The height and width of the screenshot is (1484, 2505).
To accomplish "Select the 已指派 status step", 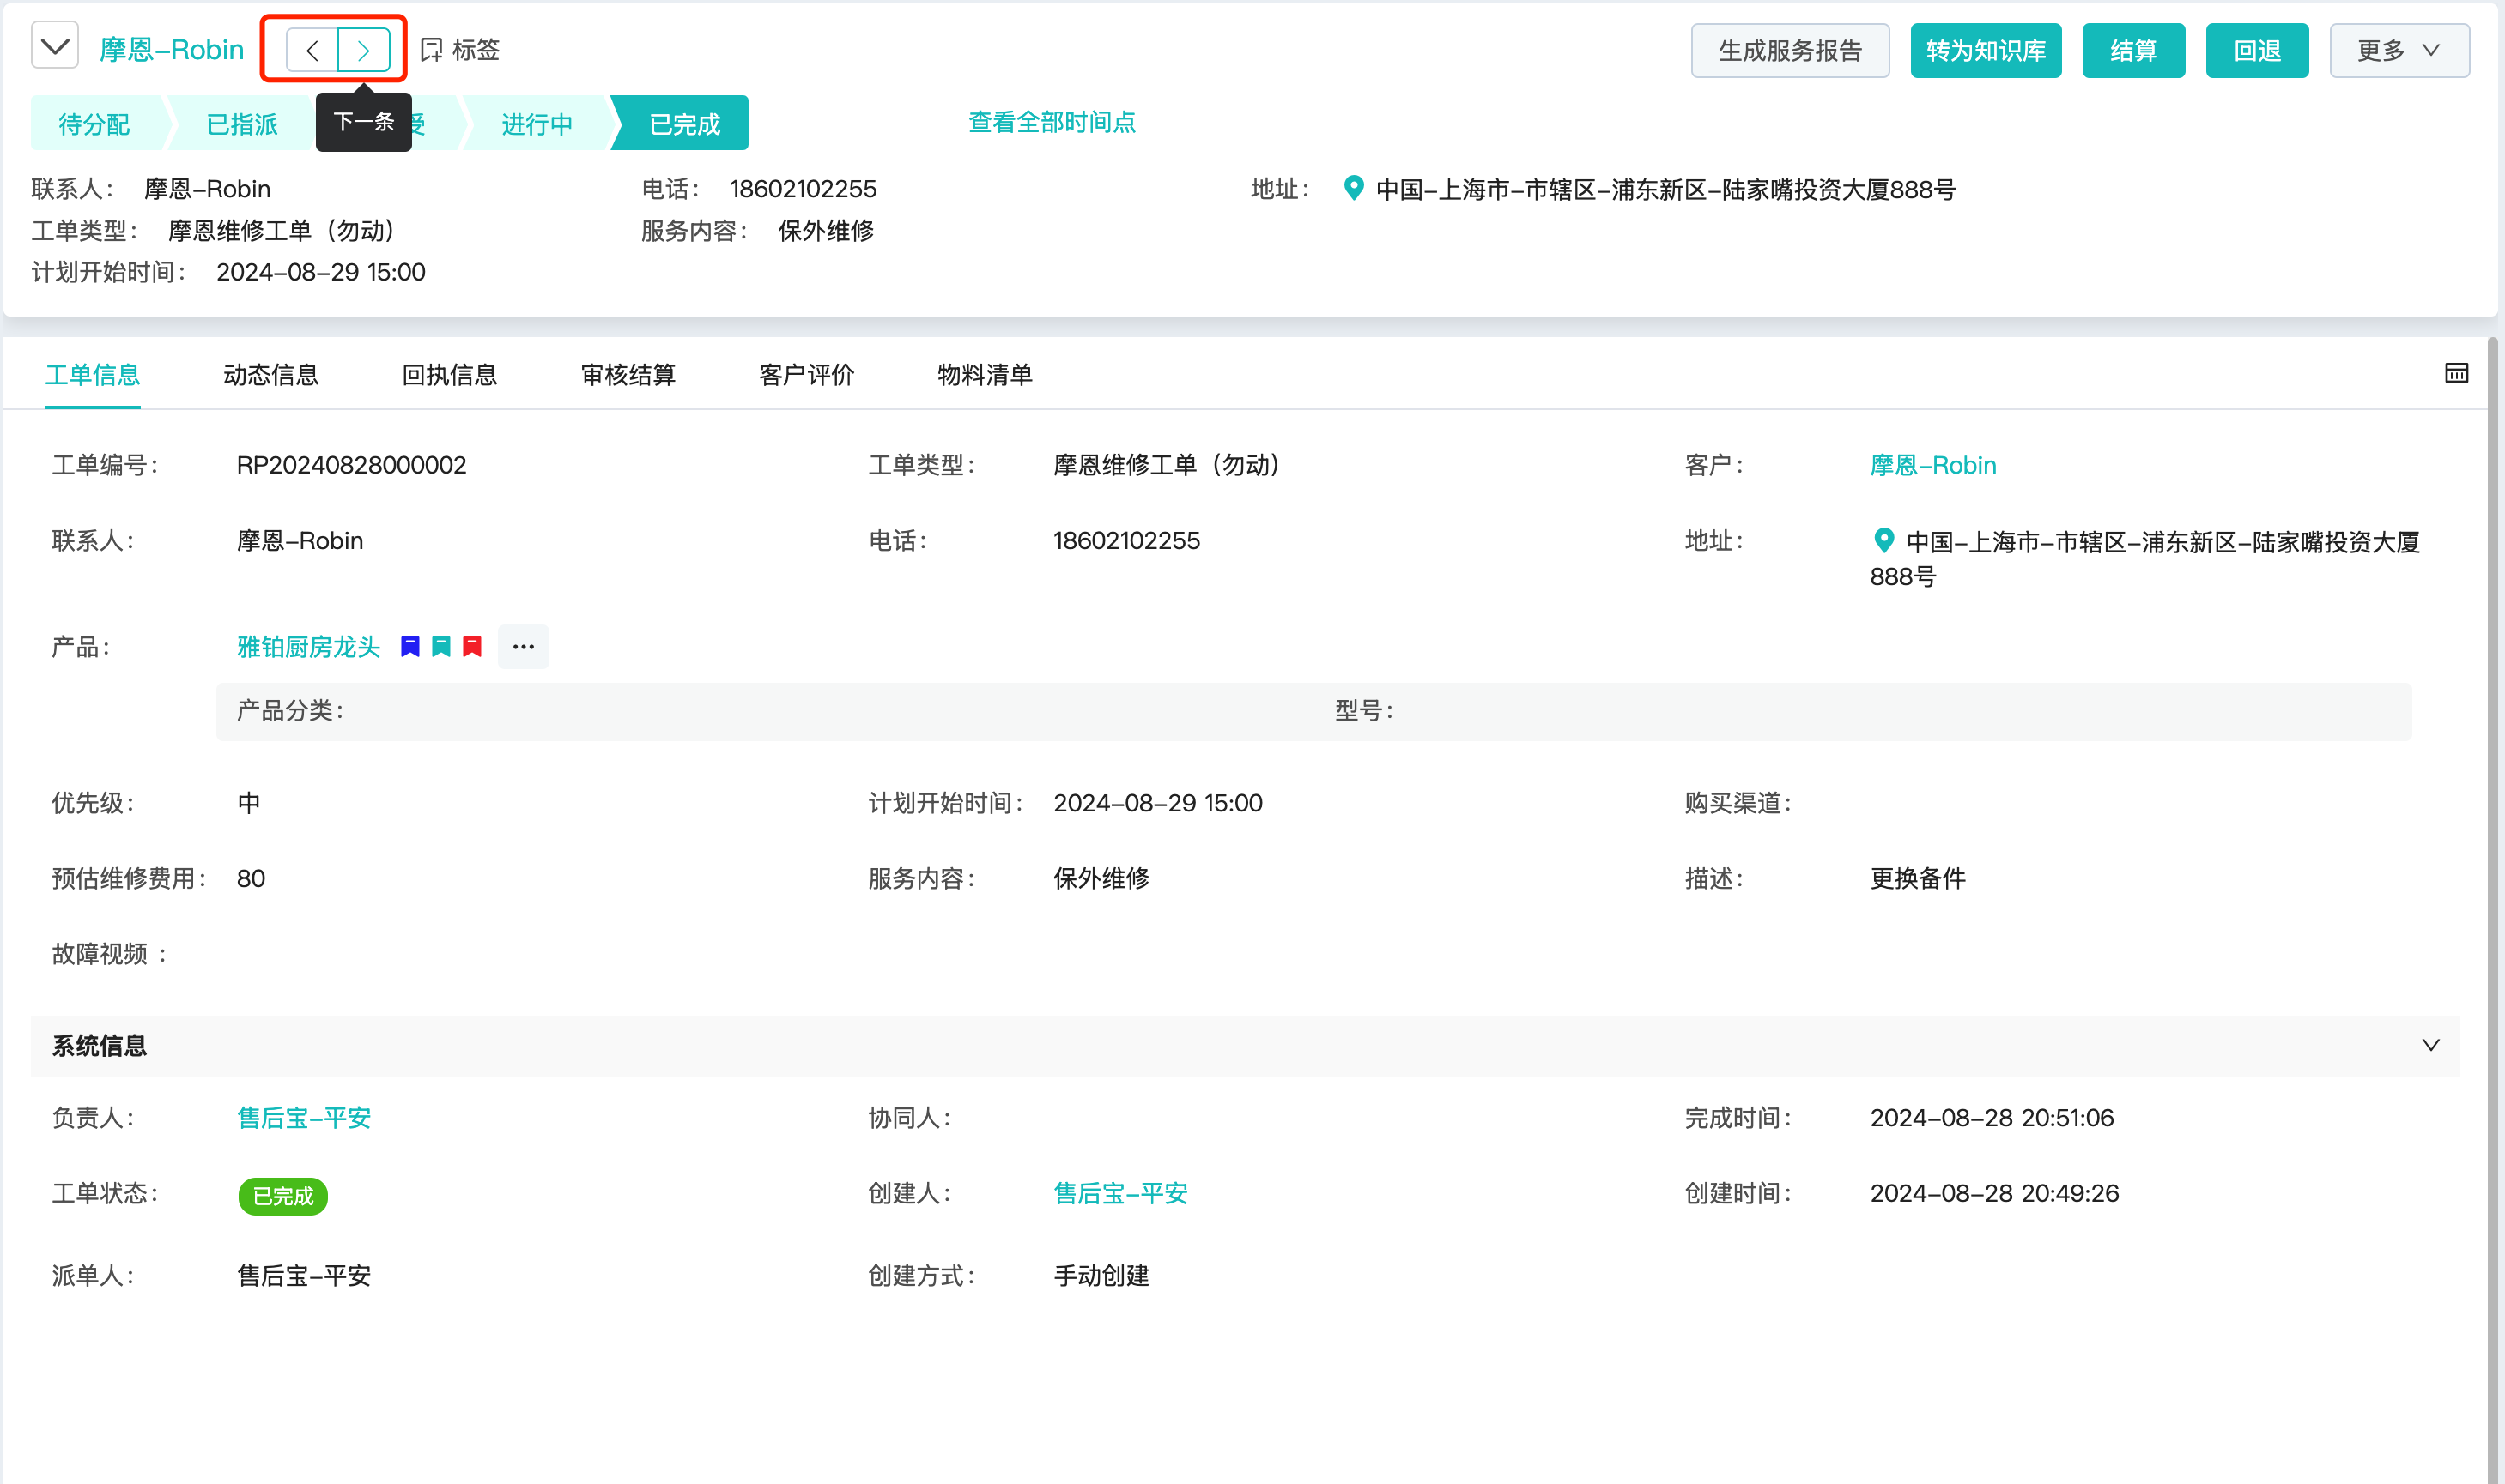I will click(242, 123).
